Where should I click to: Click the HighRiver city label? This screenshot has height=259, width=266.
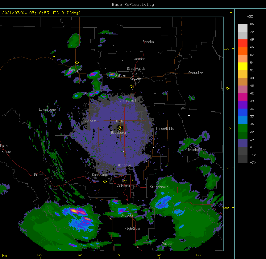click(x=133, y=229)
